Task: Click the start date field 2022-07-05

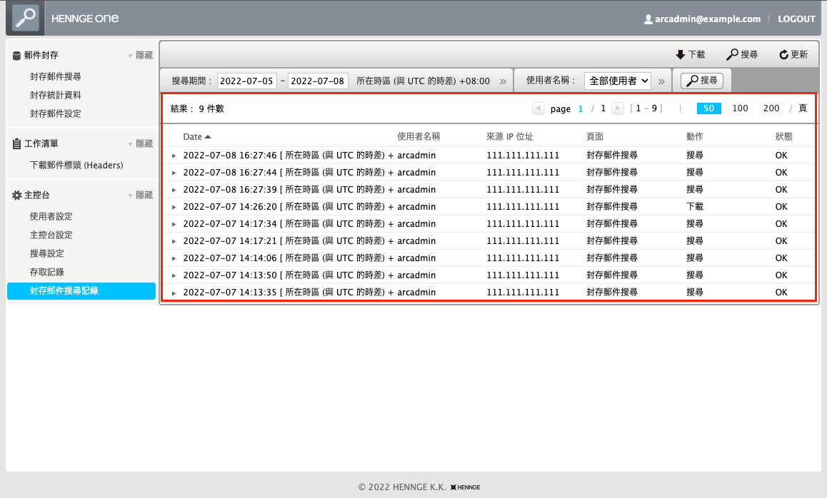Action: 246,81
